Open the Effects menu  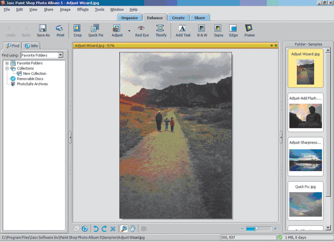click(x=83, y=10)
